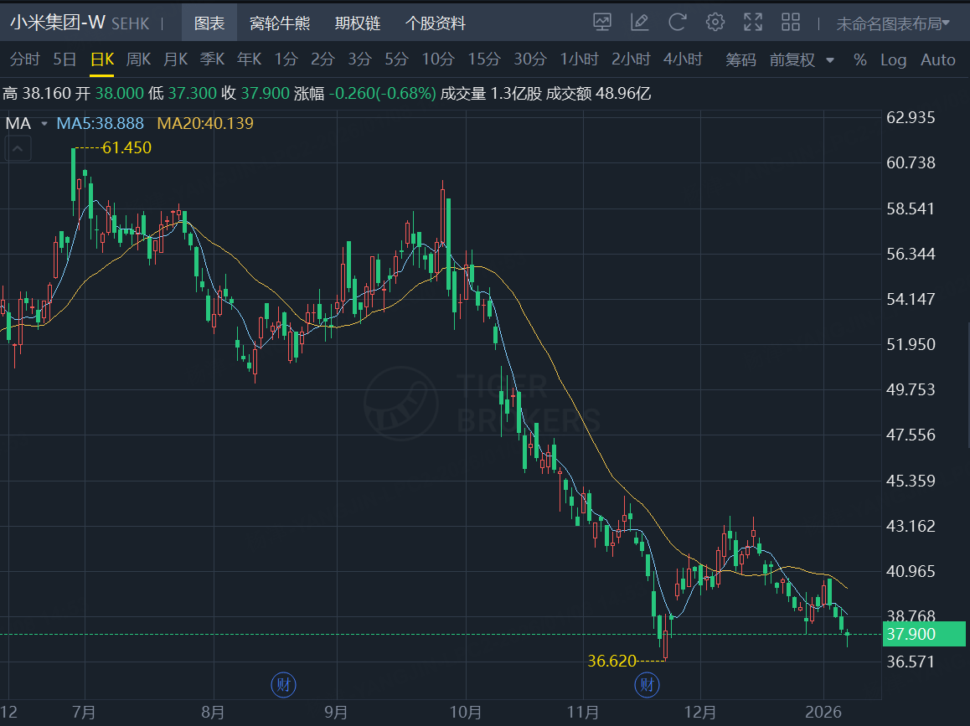Click the MA indicator name label
Viewport: 970px width, 726px height.
click(18, 123)
